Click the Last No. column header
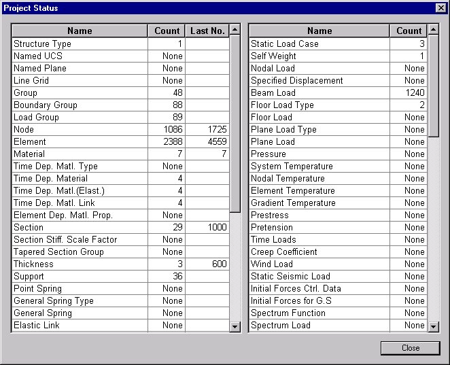The image size is (450, 365). (x=207, y=31)
